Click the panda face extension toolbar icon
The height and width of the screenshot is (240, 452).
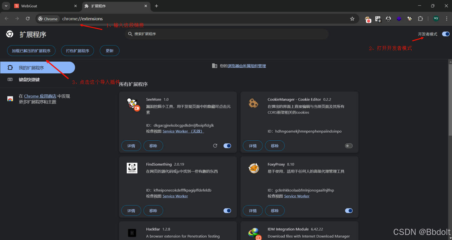click(388, 19)
